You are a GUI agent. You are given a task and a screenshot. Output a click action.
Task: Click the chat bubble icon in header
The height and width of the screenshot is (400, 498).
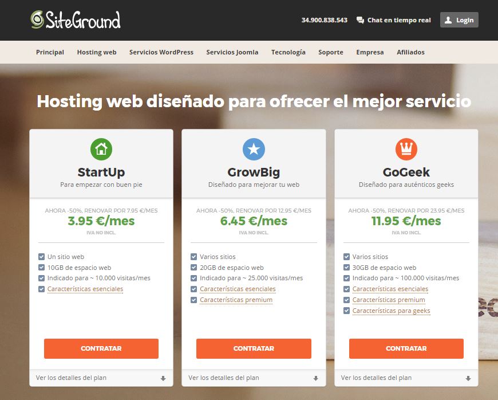tap(360, 21)
